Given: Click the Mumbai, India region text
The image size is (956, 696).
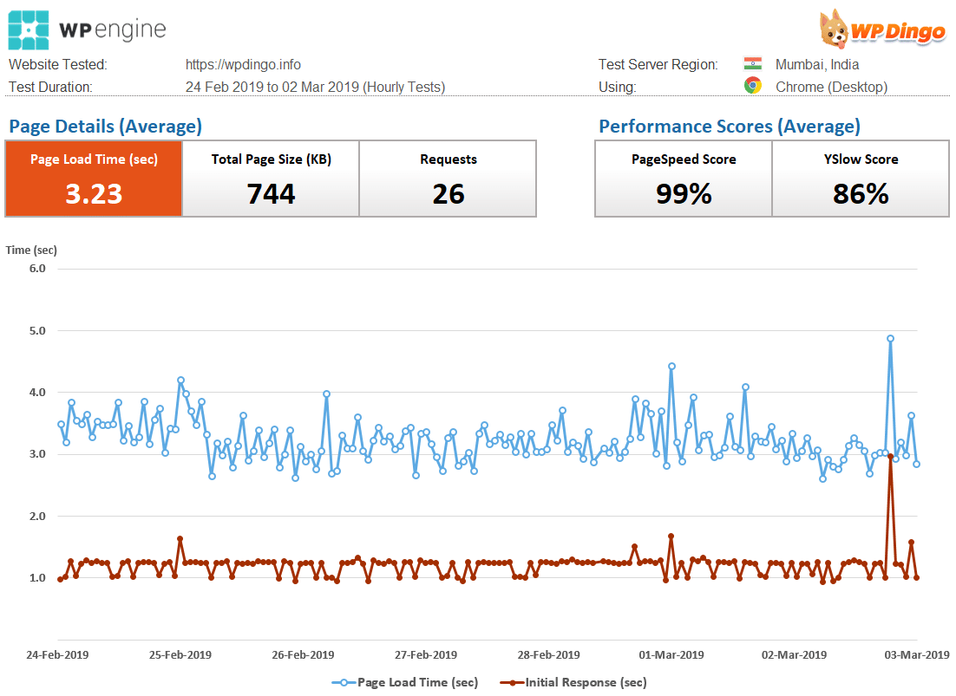Looking at the screenshot, I should point(817,64).
